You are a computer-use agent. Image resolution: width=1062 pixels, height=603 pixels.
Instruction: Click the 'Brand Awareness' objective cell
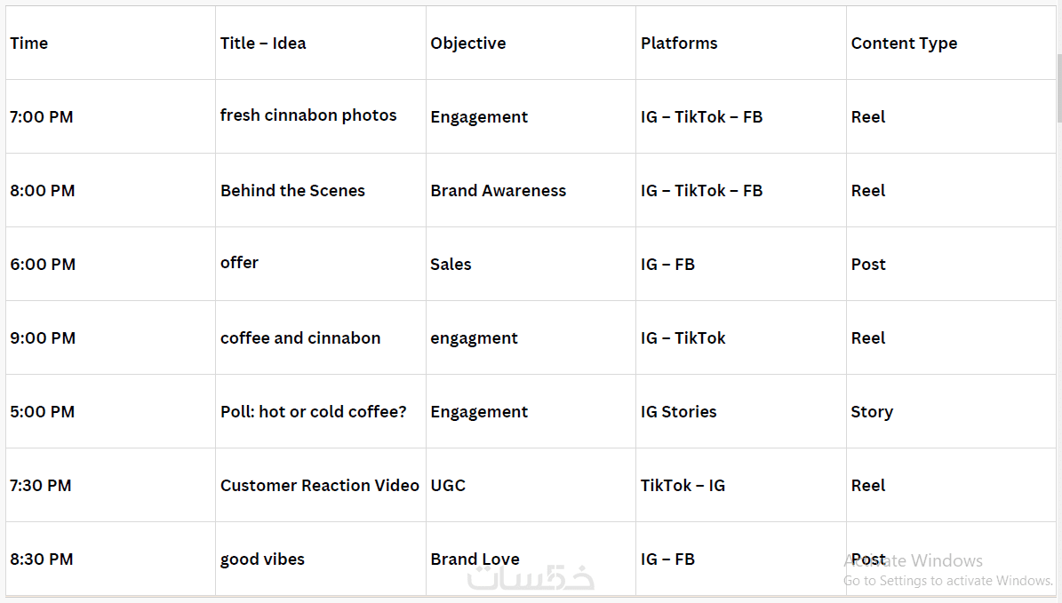point(498,191)
